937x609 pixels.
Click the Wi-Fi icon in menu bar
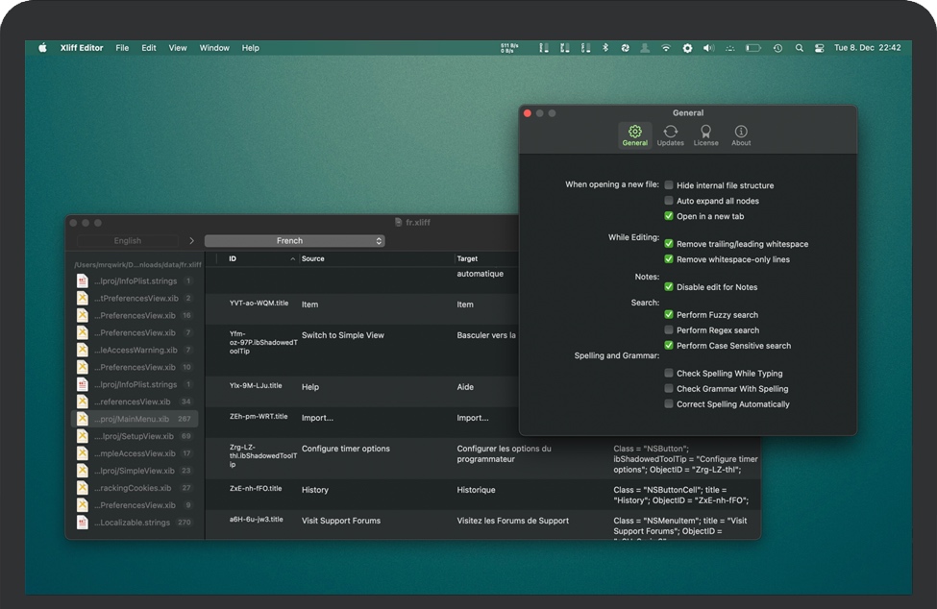tap(665, 48)
